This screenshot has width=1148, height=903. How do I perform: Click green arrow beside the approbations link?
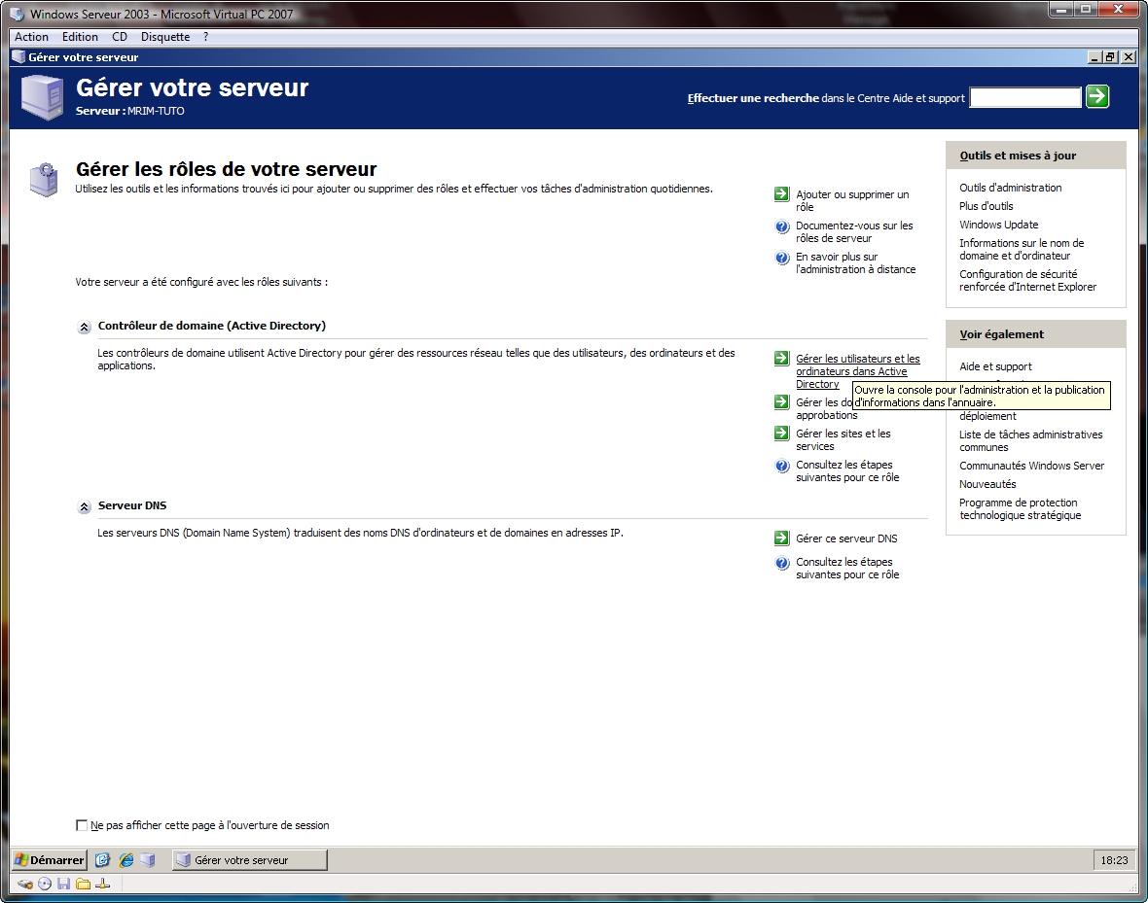[782, 401]
